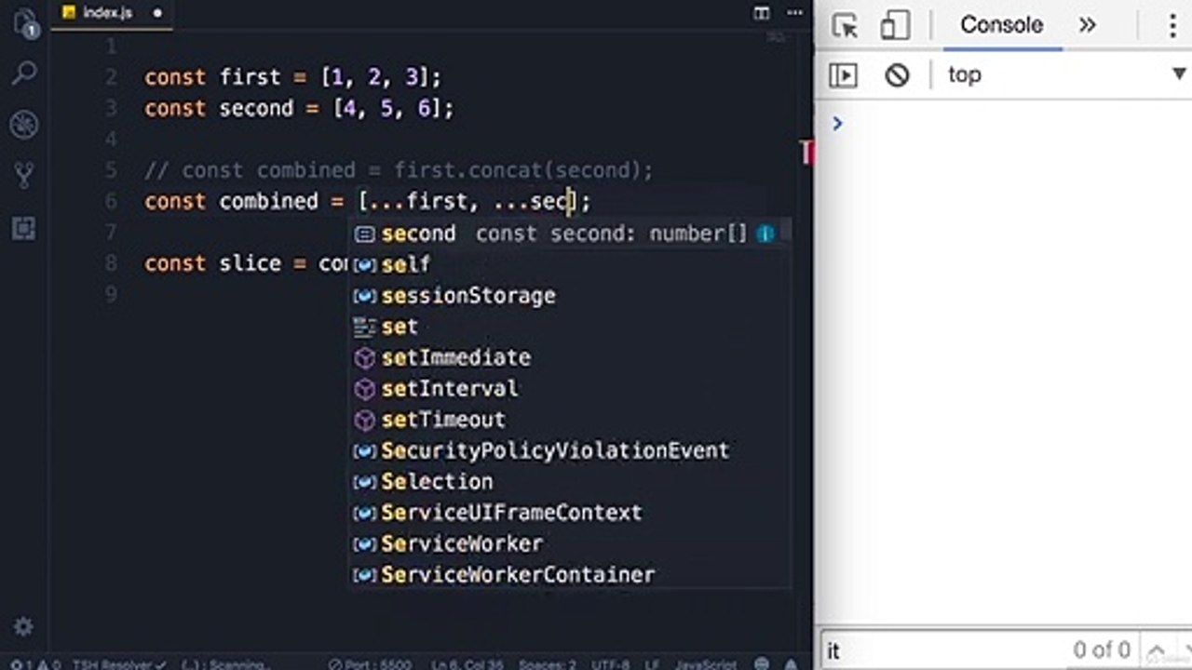This screenshot has width=1192, height=670.
Task: Expand more DevTools tabs chevron
Action: (1088, 25)
